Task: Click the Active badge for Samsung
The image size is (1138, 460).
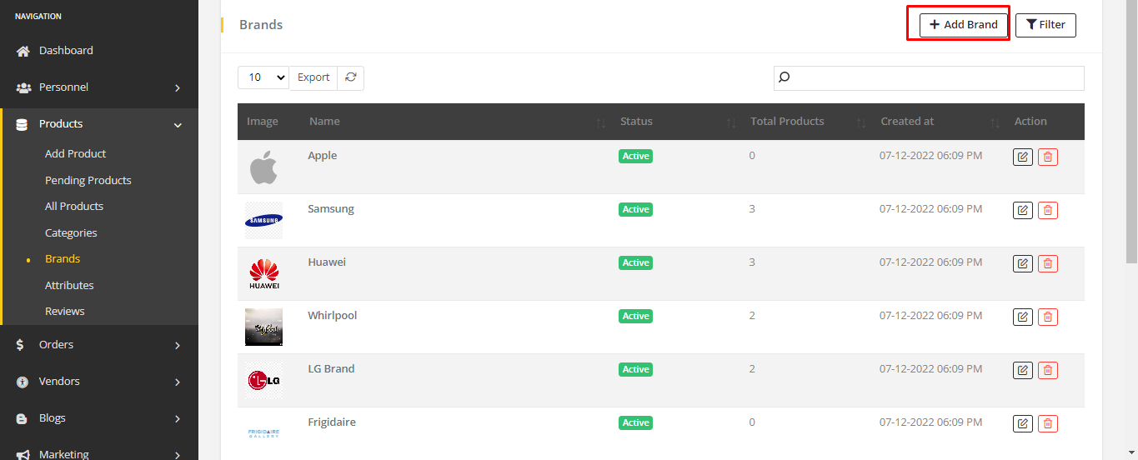Action: pyautogui.click(x=635, y=210)
